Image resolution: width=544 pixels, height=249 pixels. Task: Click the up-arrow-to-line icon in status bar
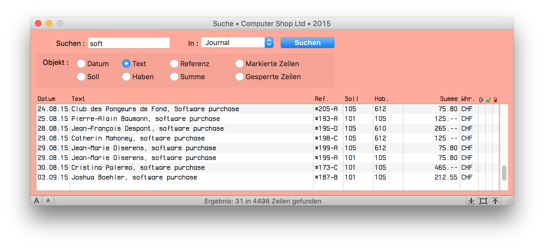(x=495, y=201)
